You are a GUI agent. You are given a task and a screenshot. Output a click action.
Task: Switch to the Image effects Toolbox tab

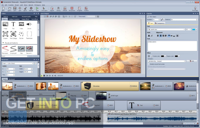tap(25, 19)
